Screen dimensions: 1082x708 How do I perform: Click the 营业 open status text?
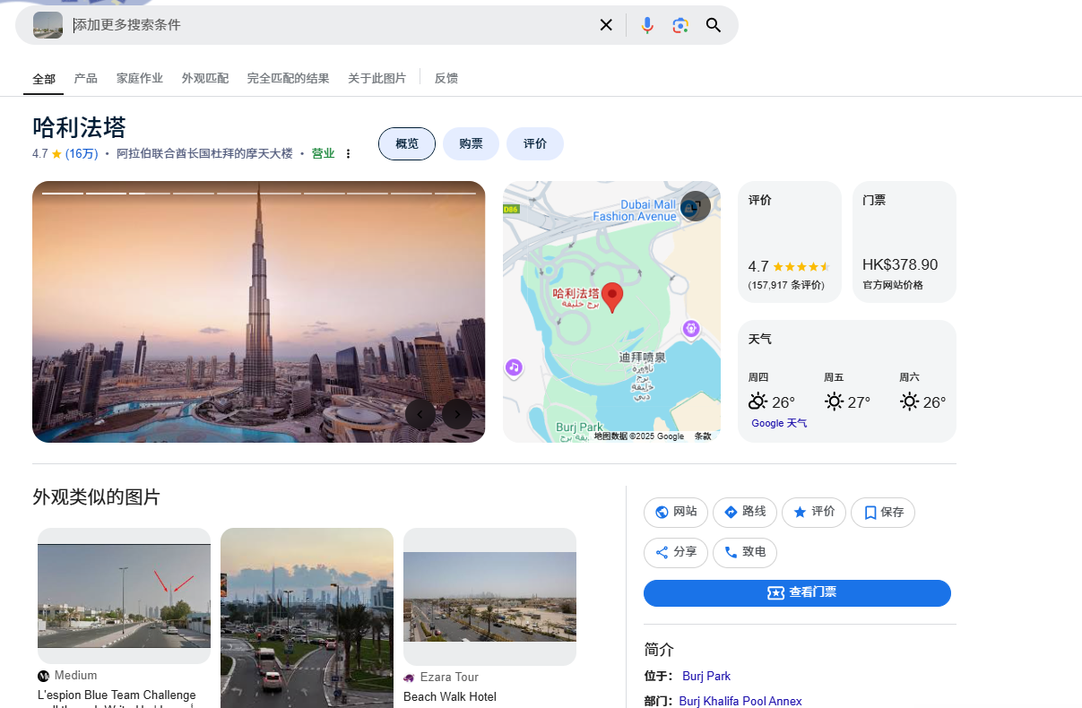coord(323,153)
